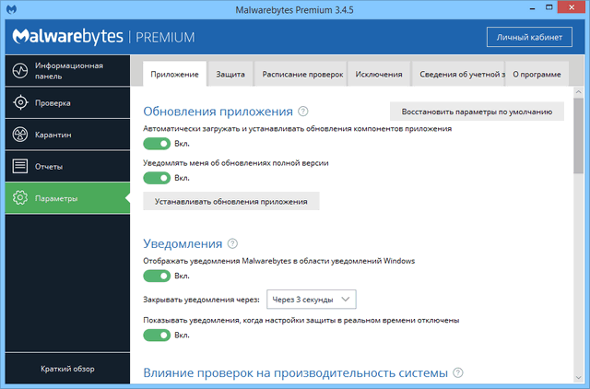Toggle full version update notifications

click(157, 177)
